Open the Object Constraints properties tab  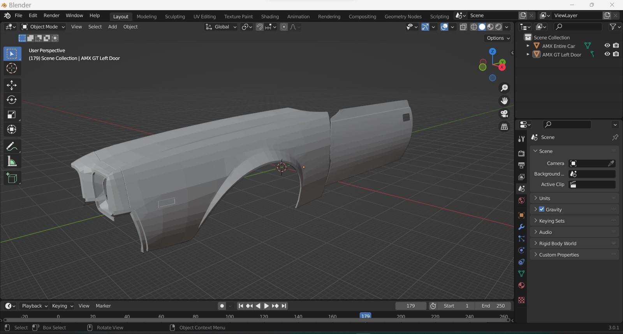point(521,262)
